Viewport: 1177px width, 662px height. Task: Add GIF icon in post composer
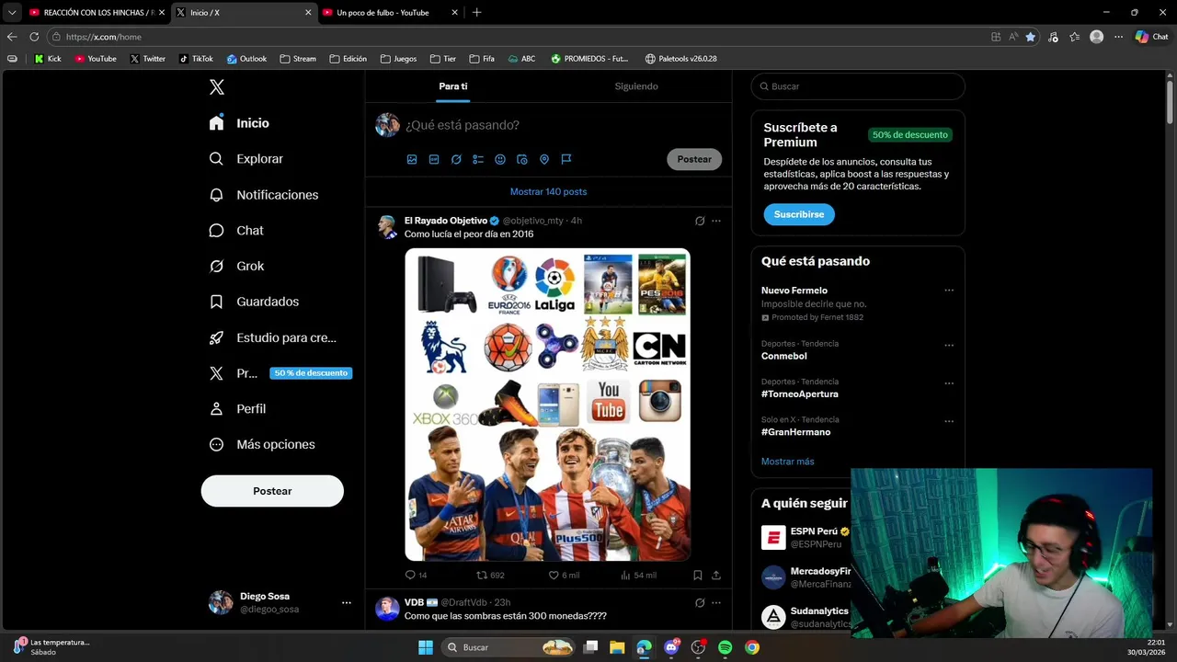click(434, 159)
